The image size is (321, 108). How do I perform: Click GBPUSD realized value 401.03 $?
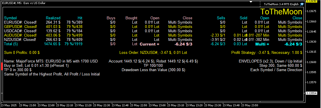53,27
